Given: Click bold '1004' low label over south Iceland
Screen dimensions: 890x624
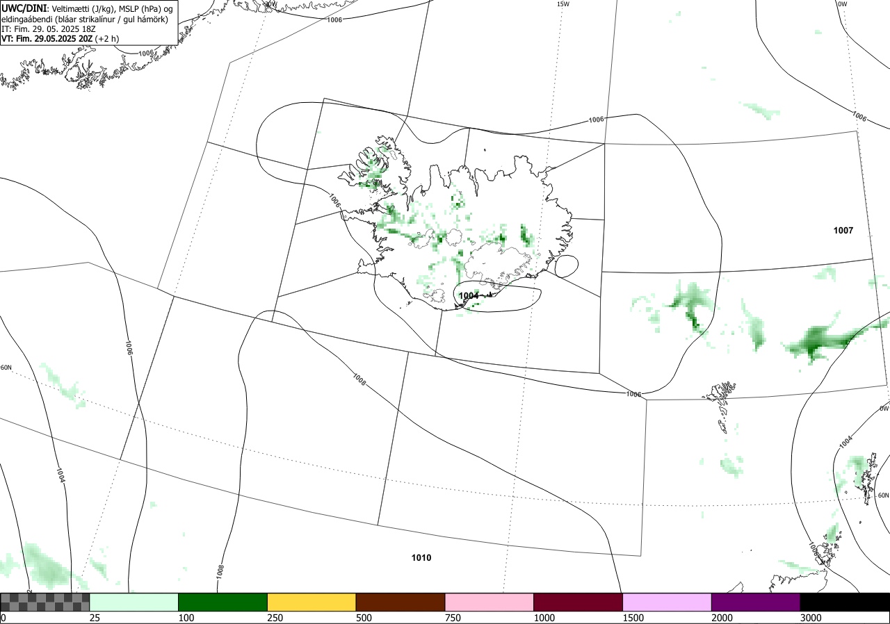Looking at the screenshot, I should coord(469,296).
